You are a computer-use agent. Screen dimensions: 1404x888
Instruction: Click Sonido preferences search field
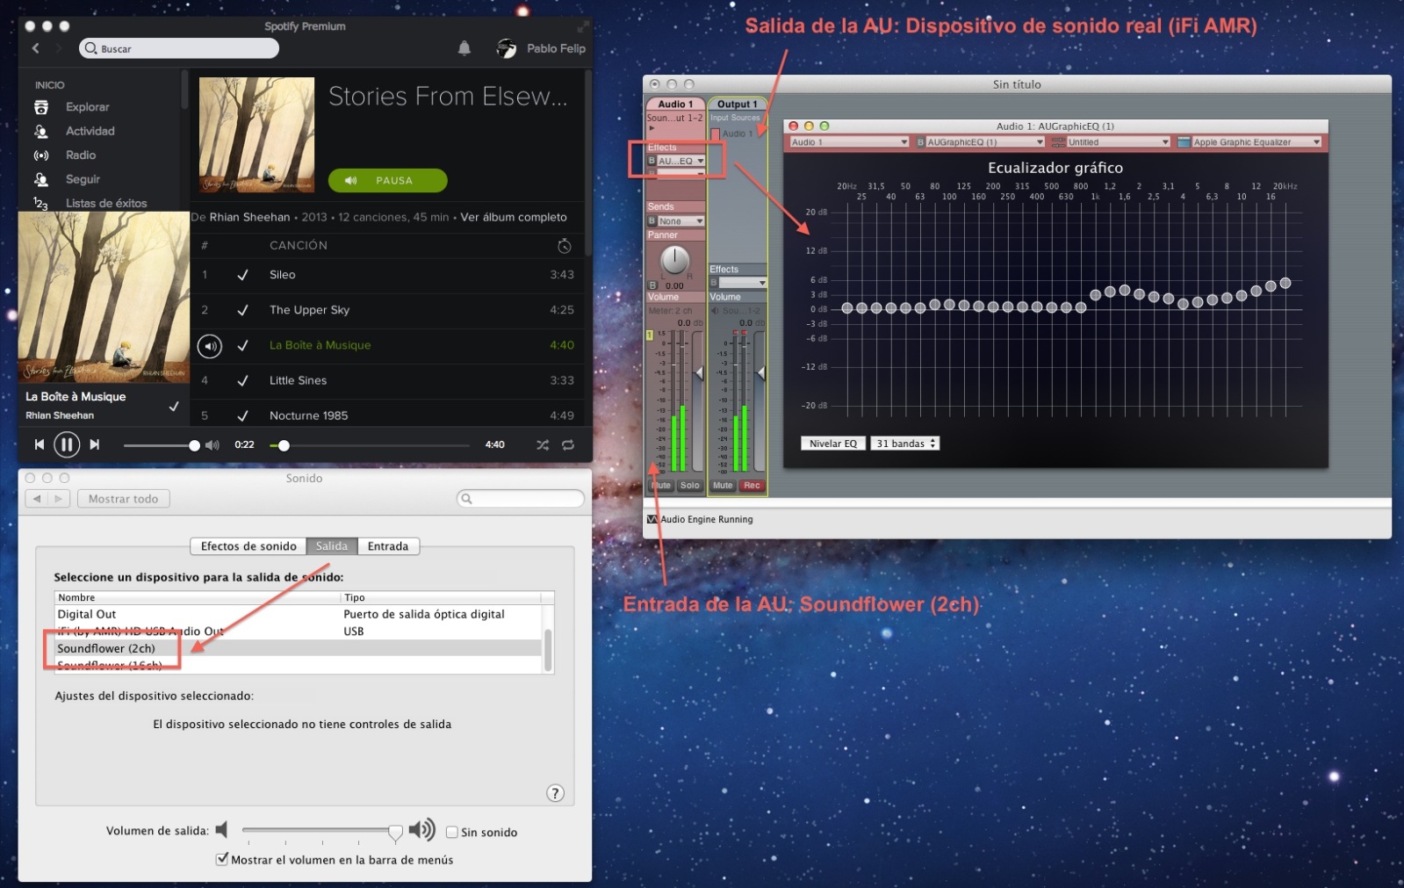(x=521, y=499)
